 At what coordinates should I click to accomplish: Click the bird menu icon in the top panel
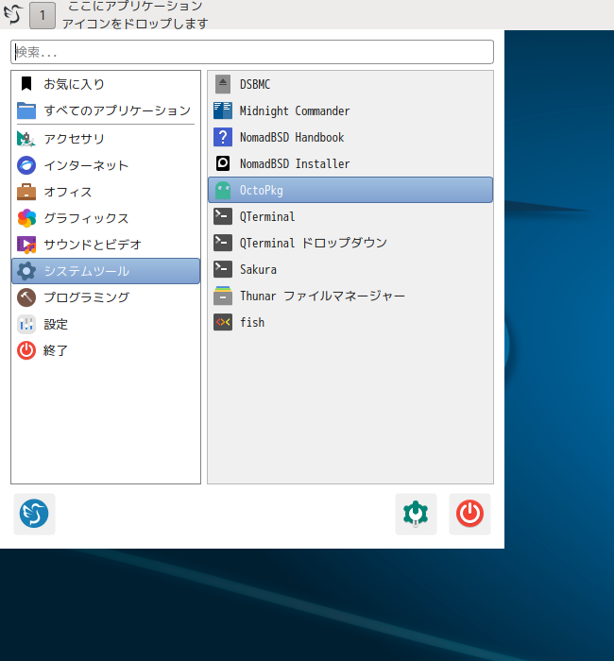coord(13,14)
